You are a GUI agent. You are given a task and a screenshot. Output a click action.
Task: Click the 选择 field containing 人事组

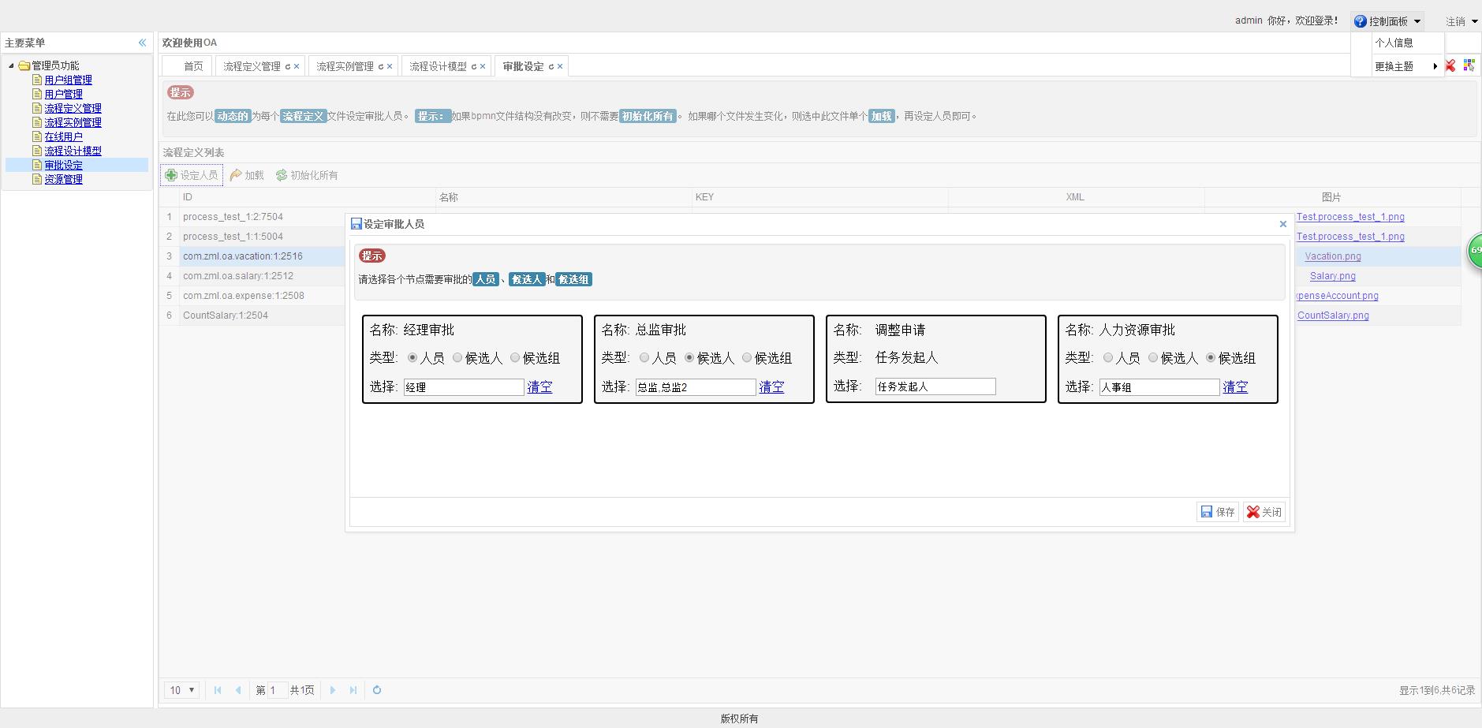(1159, 386)
